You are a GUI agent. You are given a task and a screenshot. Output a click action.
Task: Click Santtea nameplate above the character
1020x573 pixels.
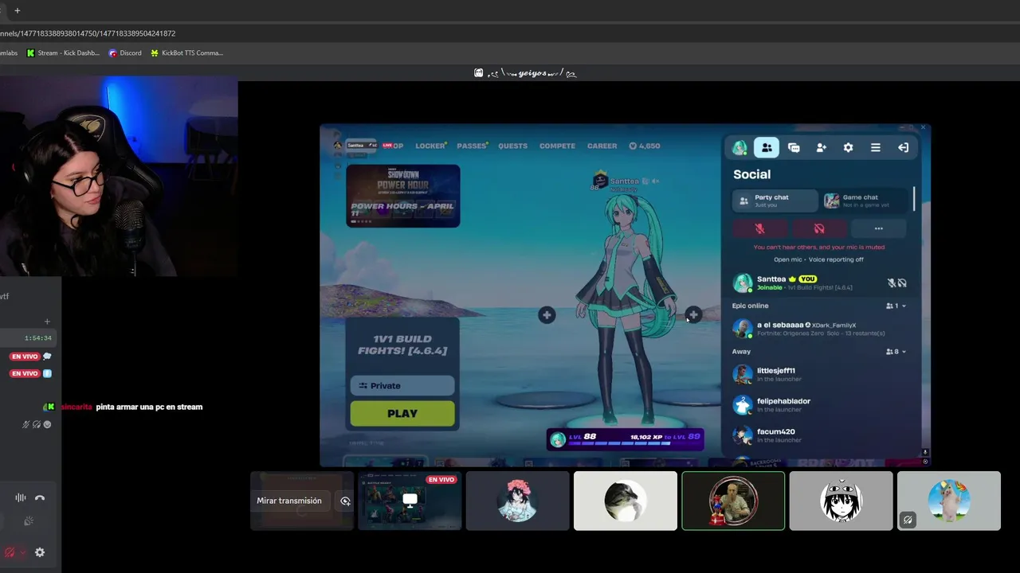tap(624, 182)
